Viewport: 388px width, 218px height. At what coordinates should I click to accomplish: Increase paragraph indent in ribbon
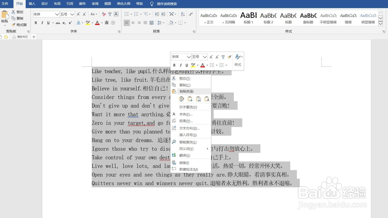pos(163,14)
